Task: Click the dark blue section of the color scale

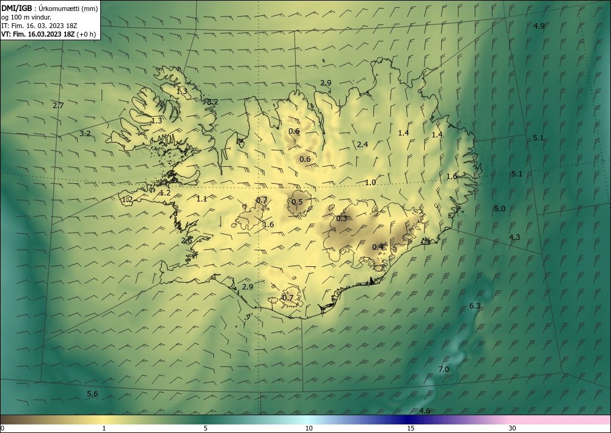Action: coord(409,420)
